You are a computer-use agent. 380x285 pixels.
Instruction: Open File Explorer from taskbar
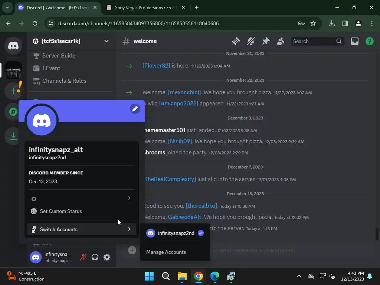[182, 276]
